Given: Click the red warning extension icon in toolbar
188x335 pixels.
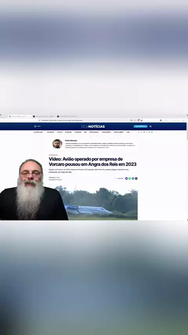Looking at the screenshot, I should (x=141, y=120).
